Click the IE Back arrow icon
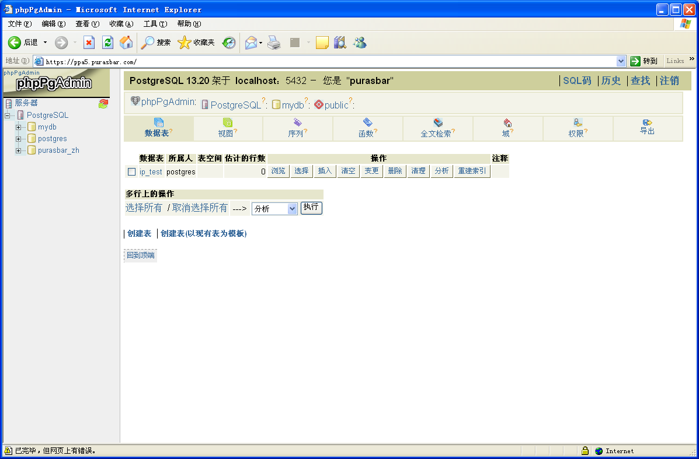The image size is (699, 459). point(14,43)
